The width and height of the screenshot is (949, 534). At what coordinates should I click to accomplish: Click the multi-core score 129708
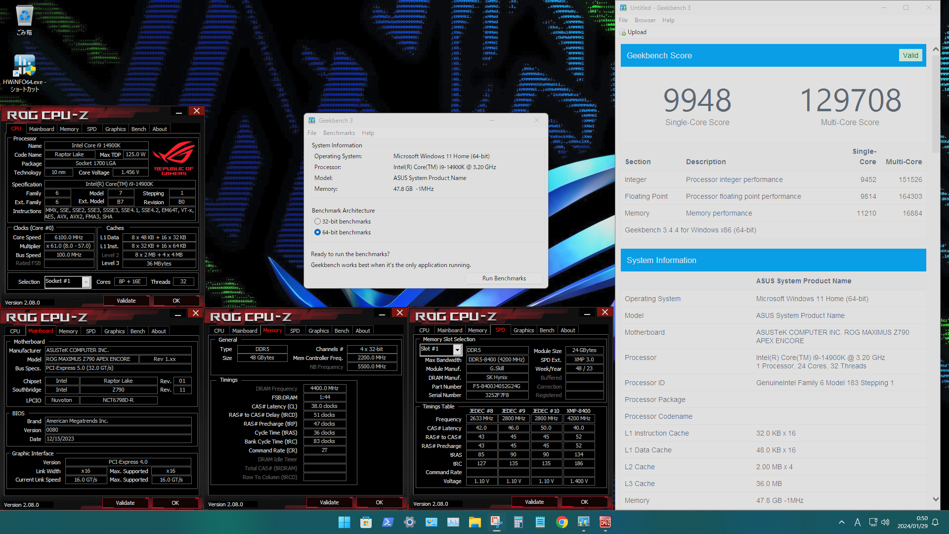pos(850,100)
